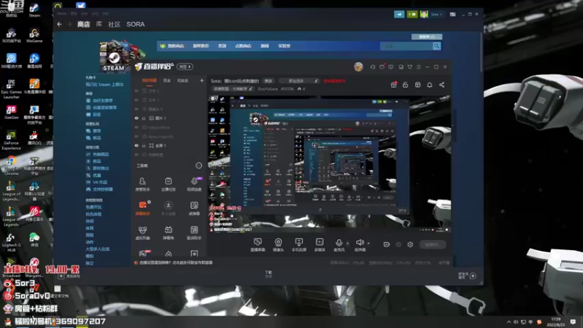Collapse the 工具箱 toolbox section

point(199,165)
